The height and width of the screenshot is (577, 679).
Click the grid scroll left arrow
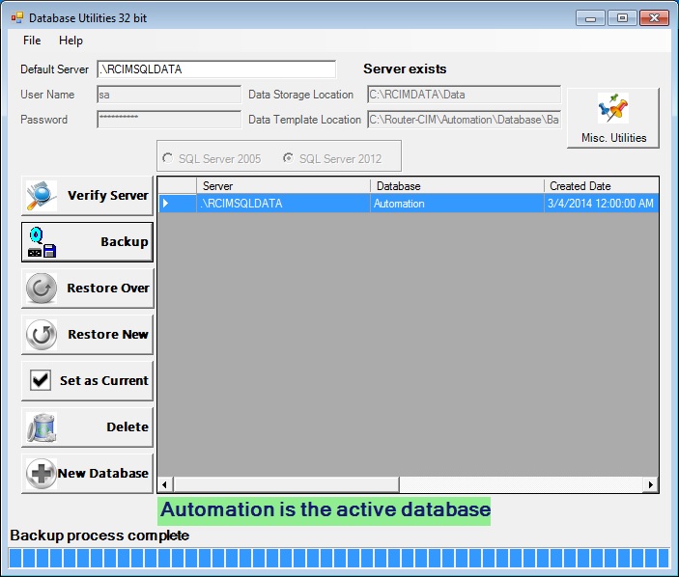pos(164,484)
